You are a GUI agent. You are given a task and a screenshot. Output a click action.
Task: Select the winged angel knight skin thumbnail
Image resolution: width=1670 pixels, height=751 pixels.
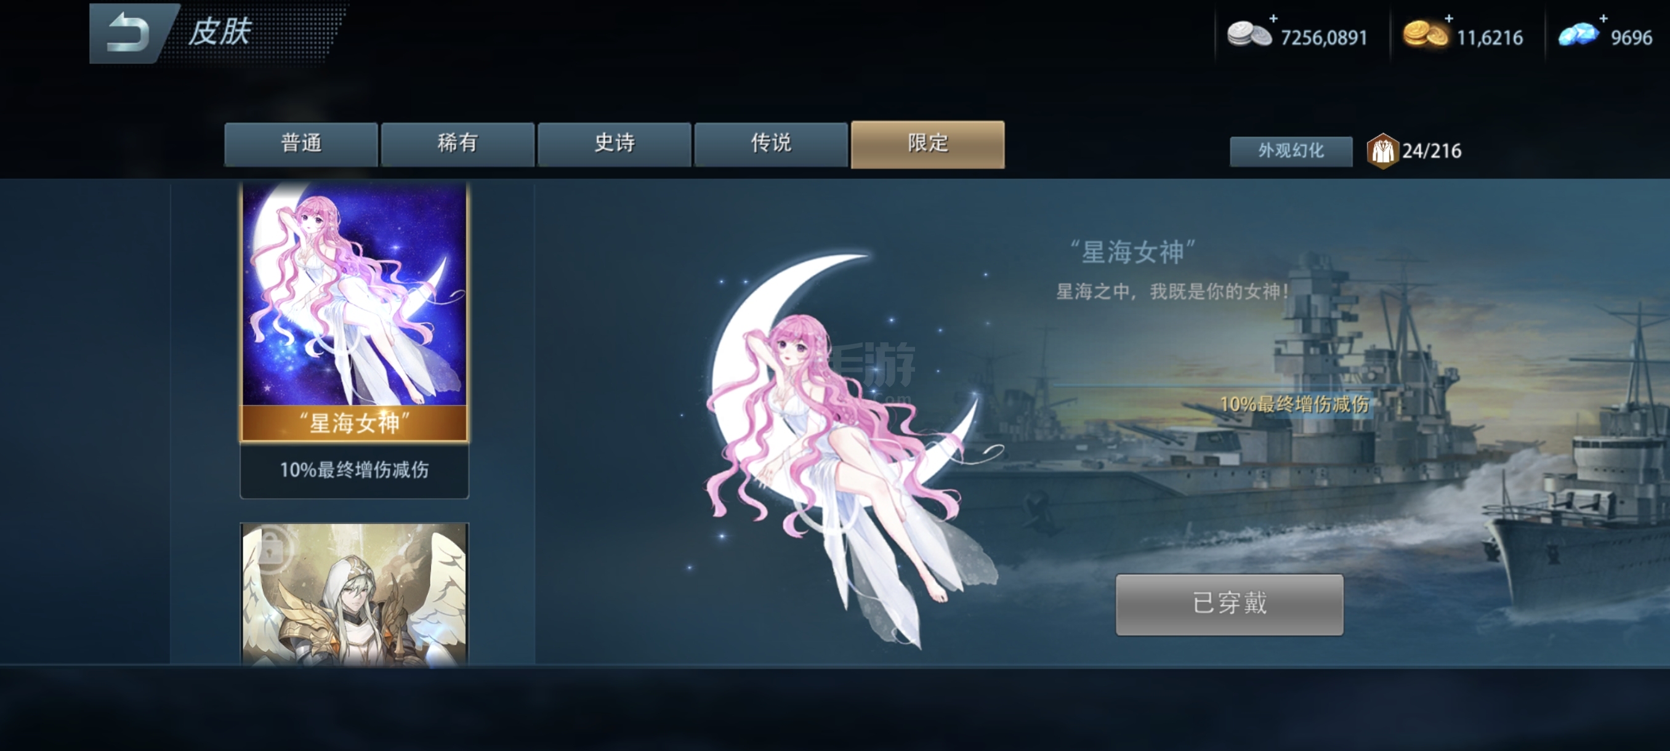(354, 594)
